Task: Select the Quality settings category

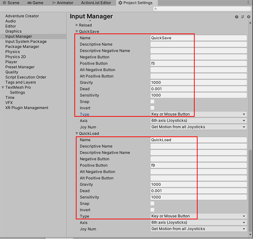Action: click(12, 72)
